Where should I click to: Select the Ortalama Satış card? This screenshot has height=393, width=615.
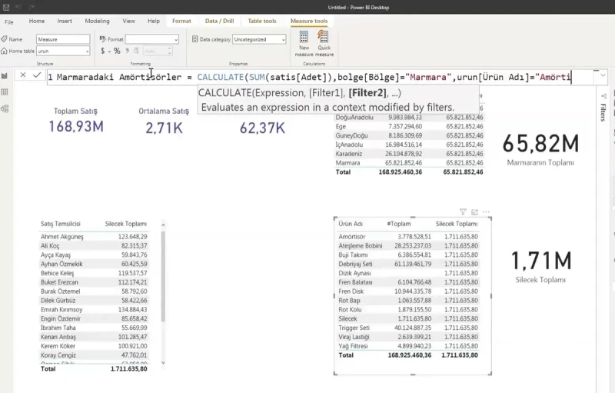coord(164,121)
